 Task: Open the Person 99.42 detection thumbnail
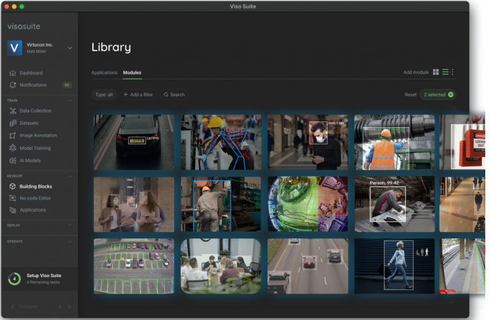pyautogui.click(x=395, y=204)
